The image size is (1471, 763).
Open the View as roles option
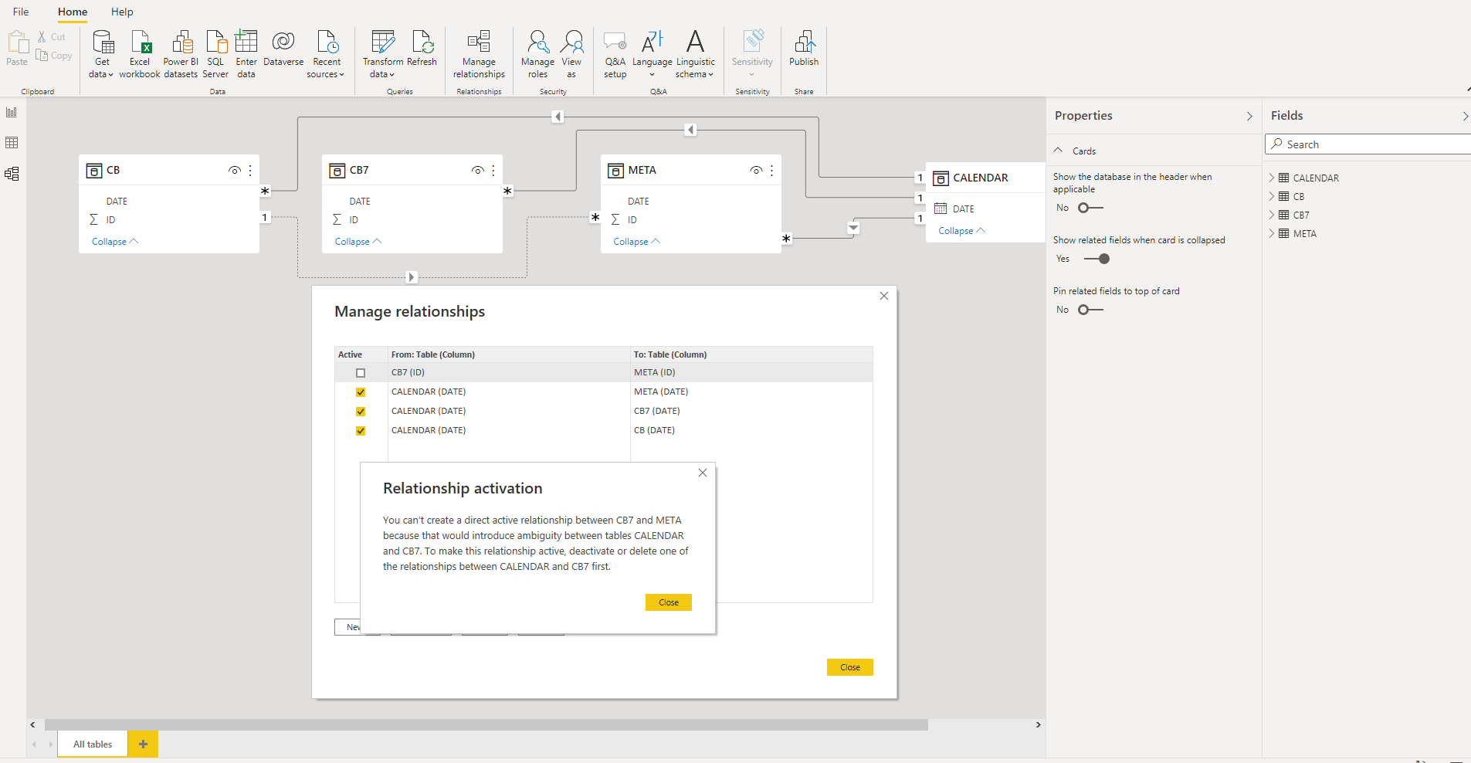coord(571,54)
